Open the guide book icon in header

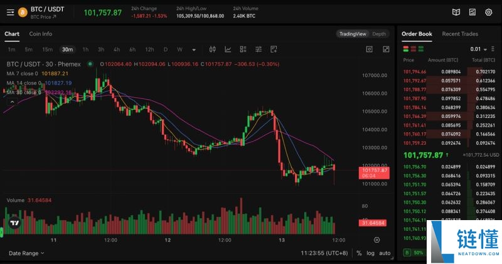coord(456,12)
